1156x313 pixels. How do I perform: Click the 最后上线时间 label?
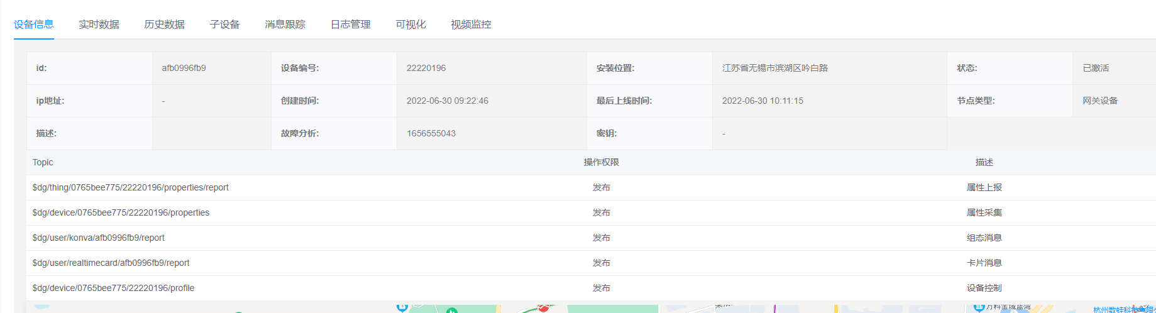624,101
